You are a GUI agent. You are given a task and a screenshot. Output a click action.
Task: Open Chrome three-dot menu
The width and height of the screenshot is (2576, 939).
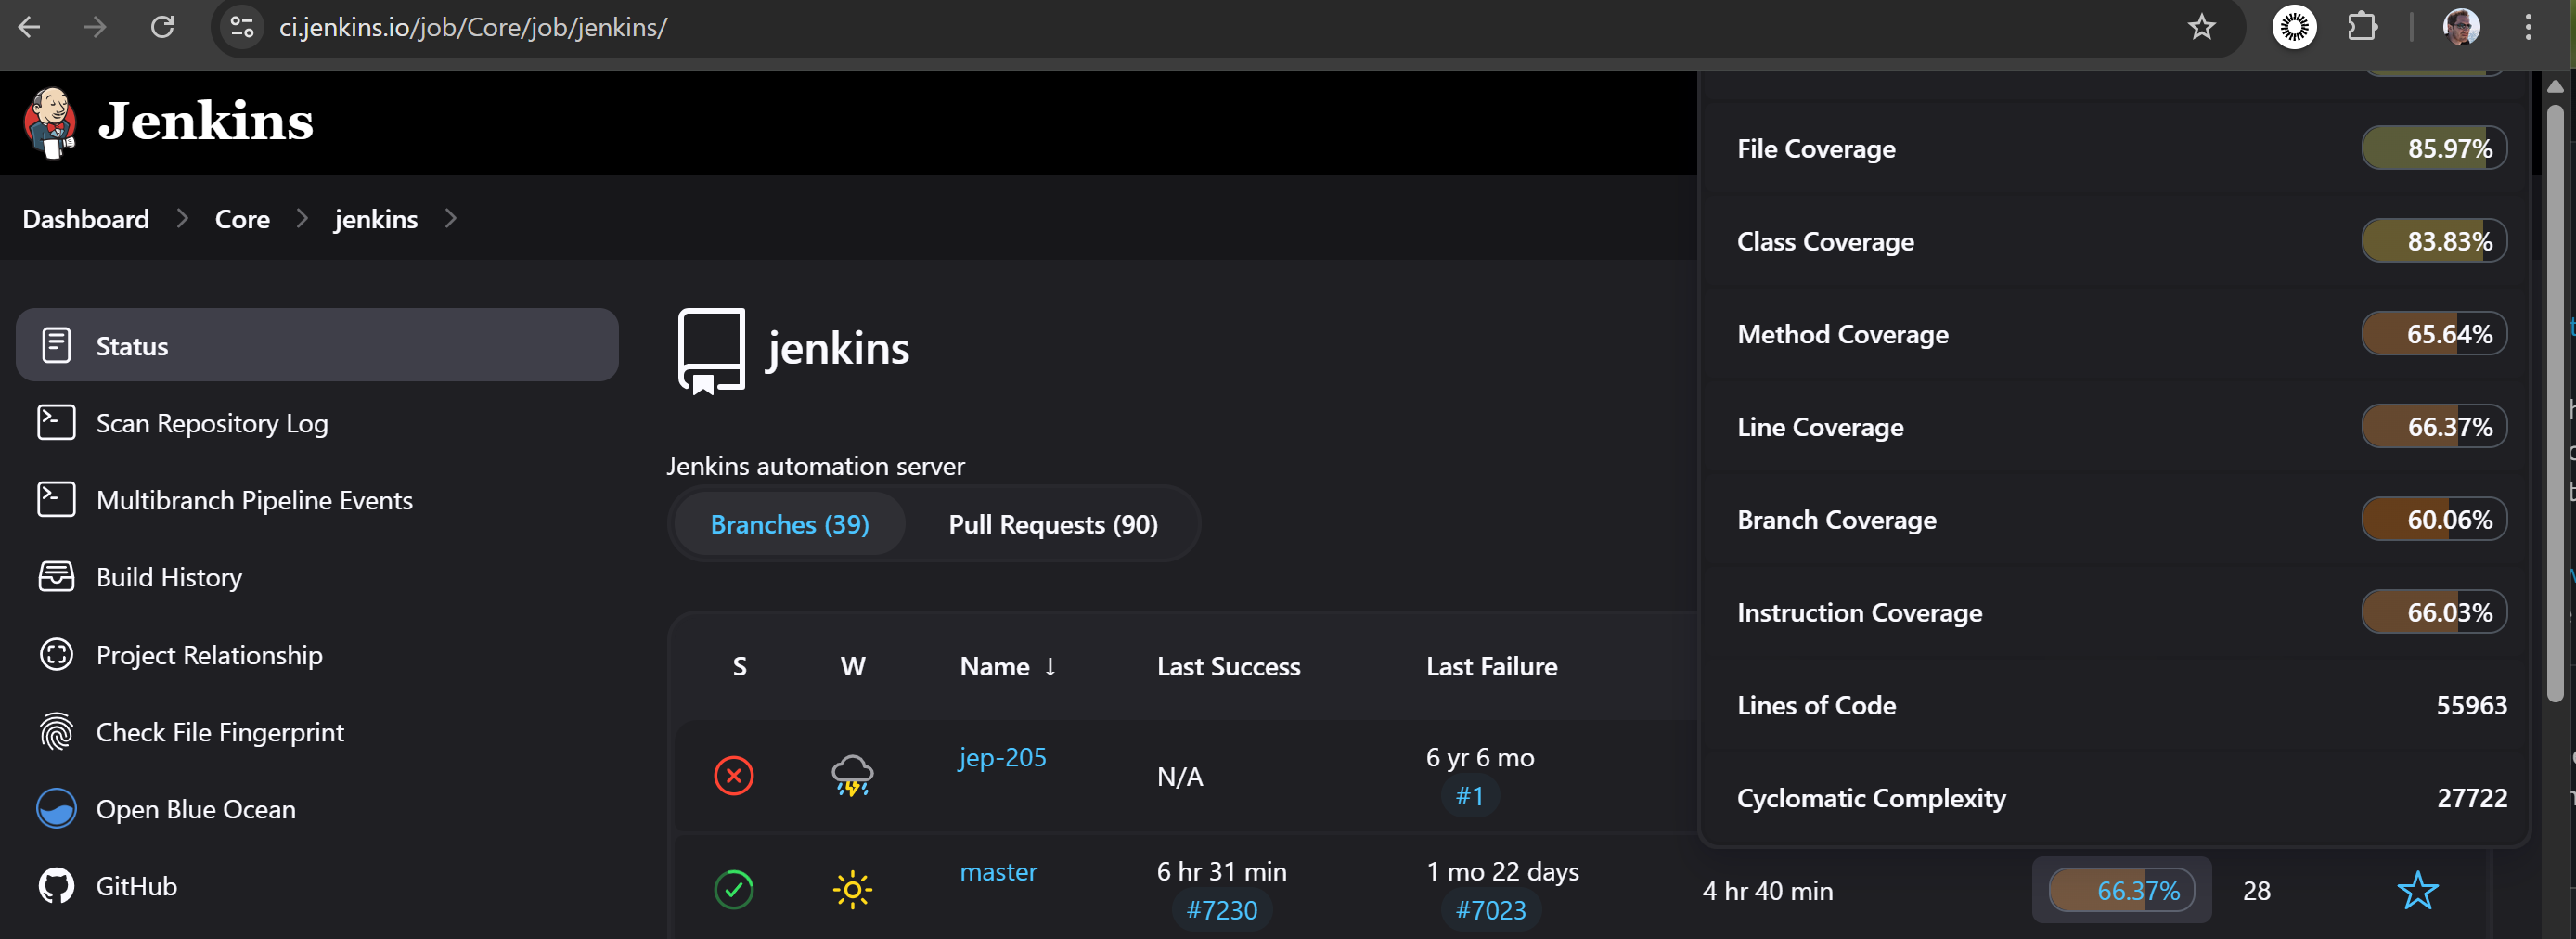coord(2528,27)
